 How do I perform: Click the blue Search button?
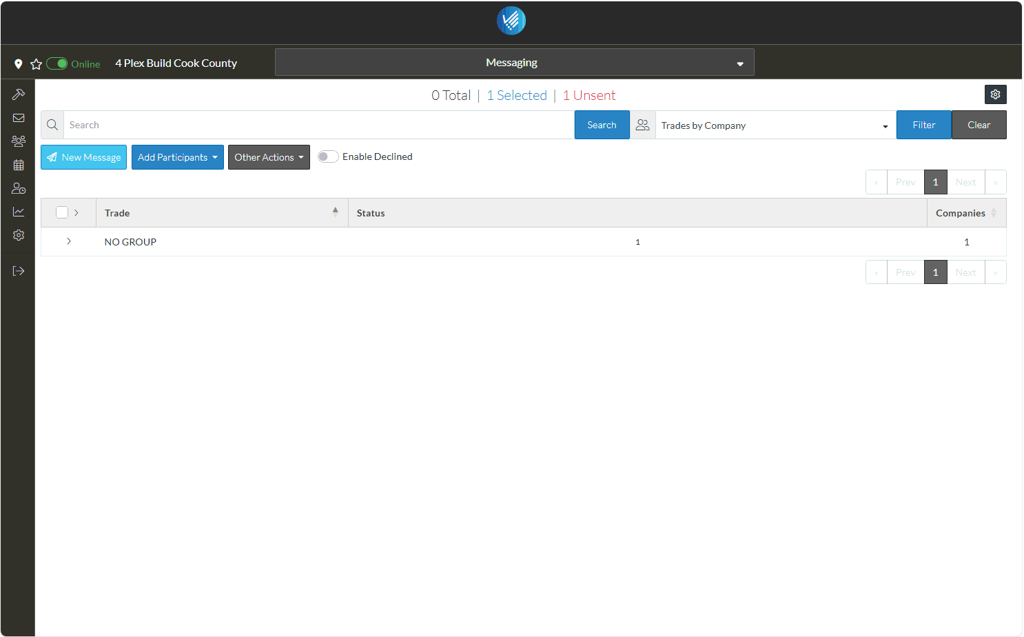(x=602, y=125)
